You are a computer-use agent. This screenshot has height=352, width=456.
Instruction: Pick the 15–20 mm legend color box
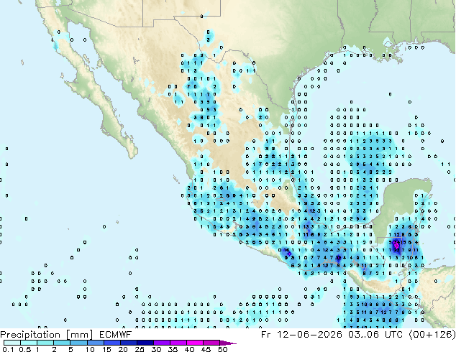click(x=112, y=343)
